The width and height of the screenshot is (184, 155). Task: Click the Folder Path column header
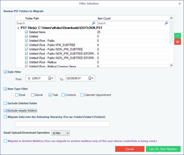(x=56, y=18)
